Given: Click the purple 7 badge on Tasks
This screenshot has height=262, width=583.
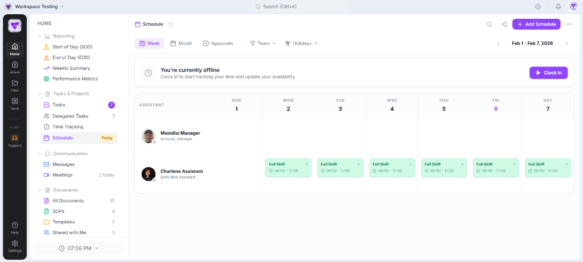Looking at the screenshot, I should [x=111, y=105].
